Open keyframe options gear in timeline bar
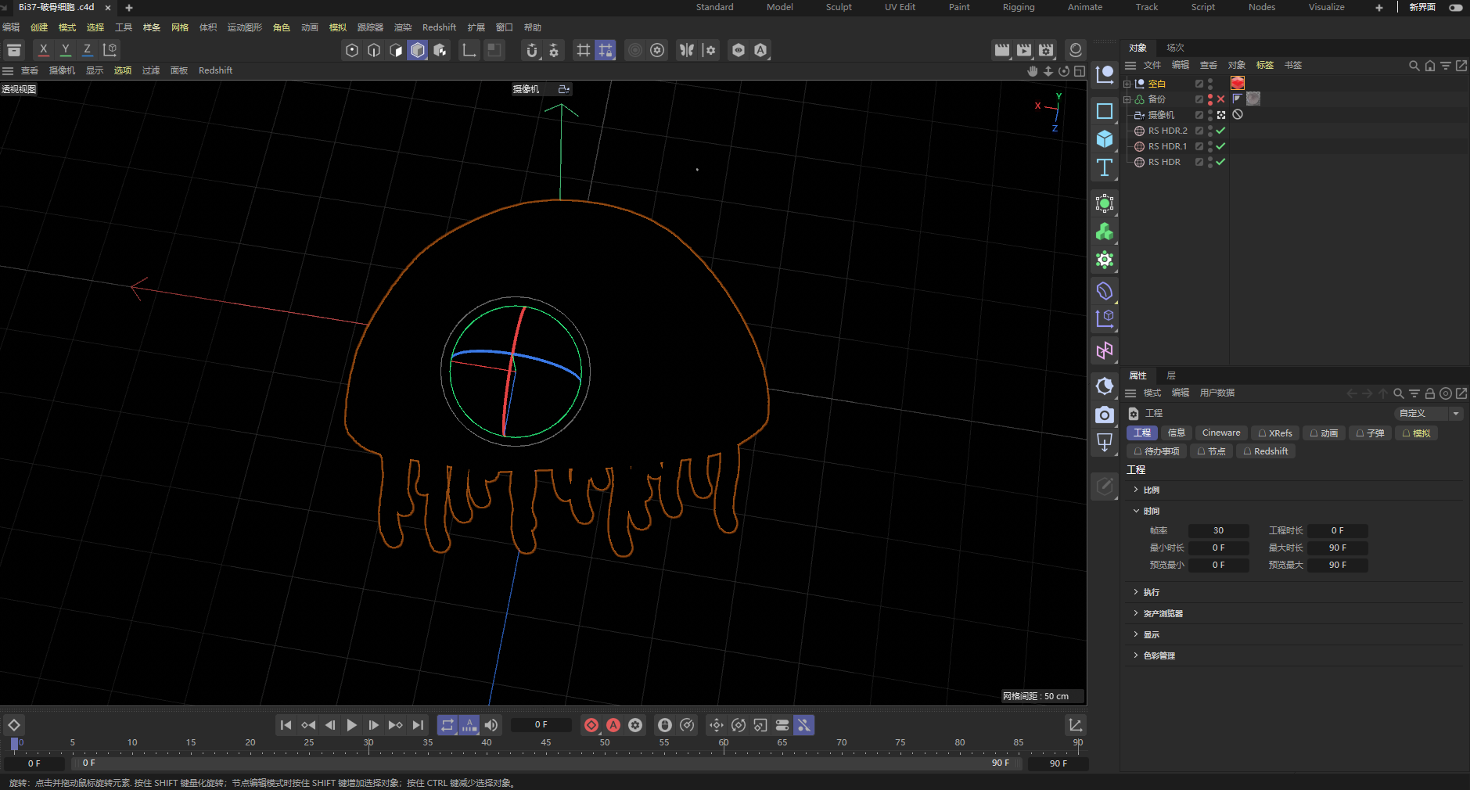Image resolution: width=1470 pixels, height=790 pixels. tap(635, 726)
